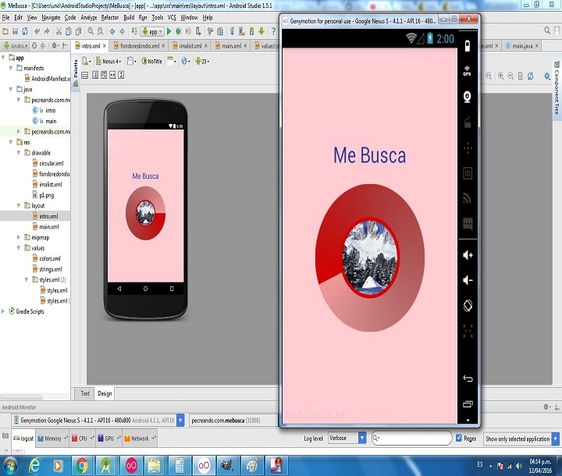Open the Log level Verbose dropdown

347,438
